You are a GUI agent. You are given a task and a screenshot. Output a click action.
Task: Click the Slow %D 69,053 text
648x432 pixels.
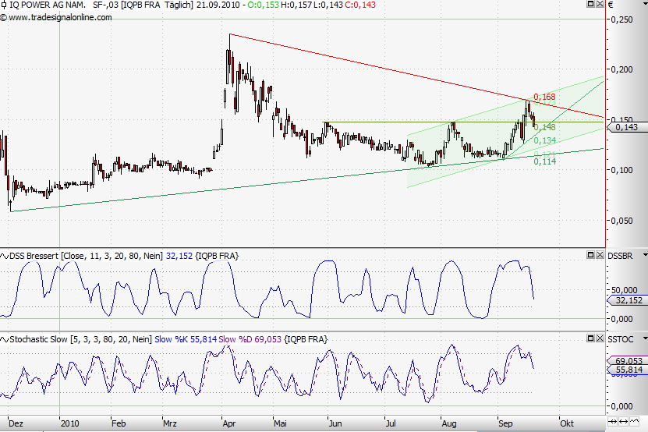(x=250, y=339)
